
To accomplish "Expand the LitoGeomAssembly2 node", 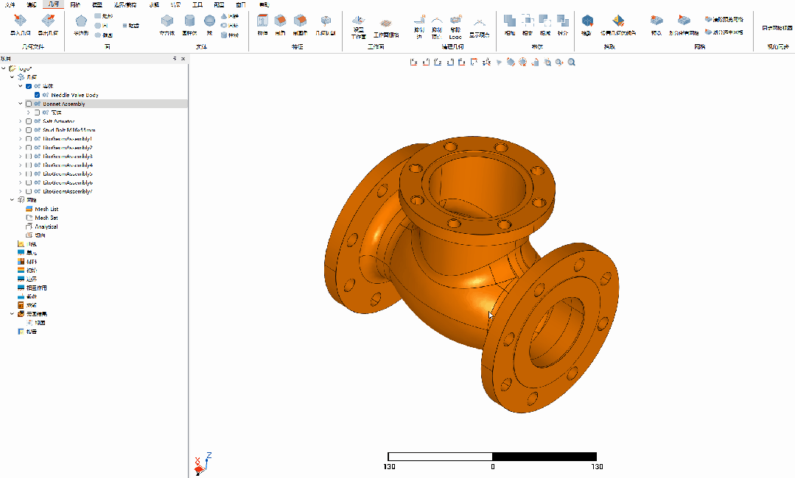I will 21,148.
